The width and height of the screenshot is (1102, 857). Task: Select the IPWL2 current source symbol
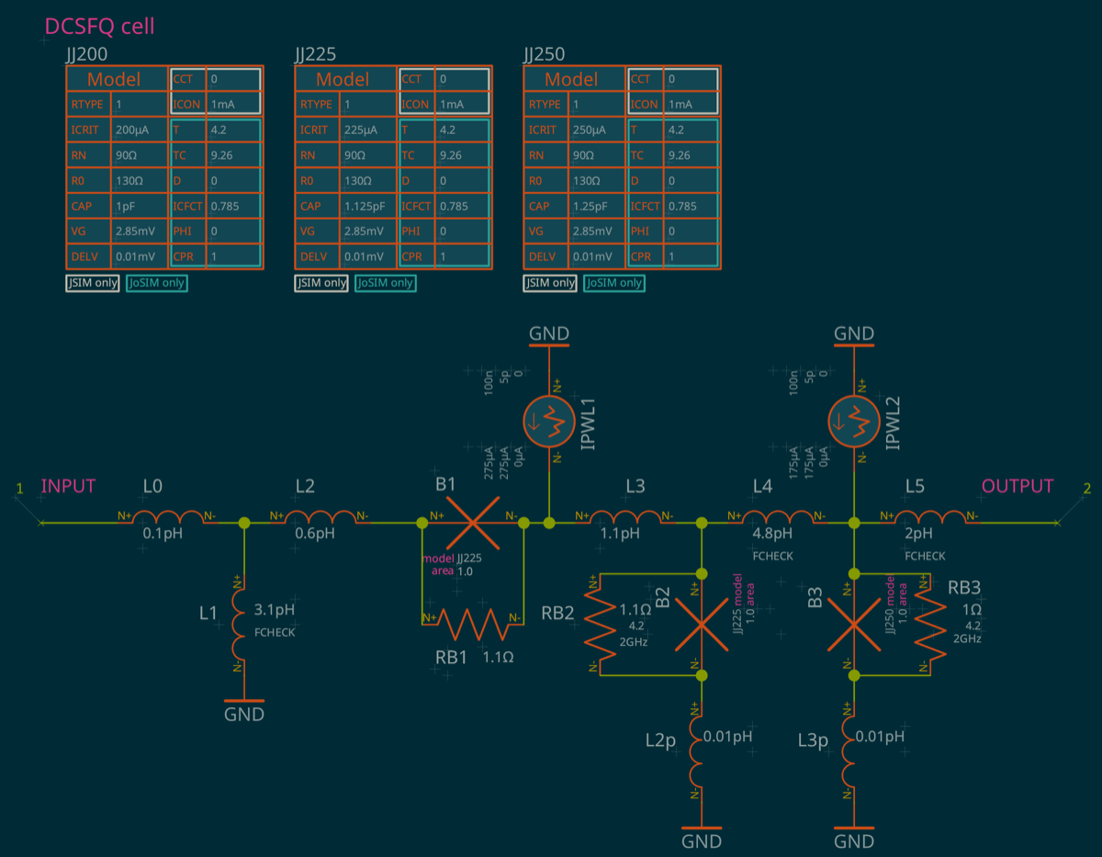[854, 422]
